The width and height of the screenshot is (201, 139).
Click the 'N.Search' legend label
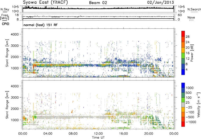pyautogui.click(x=194, y=9)
